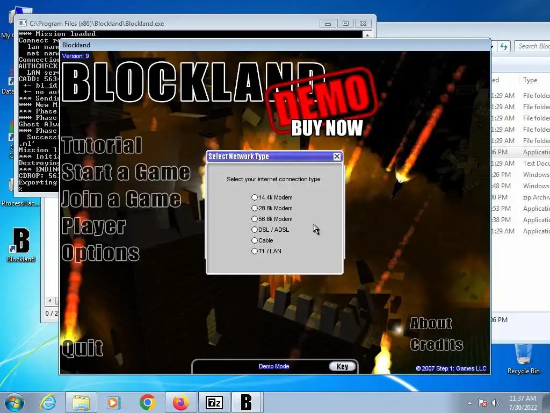Open File Explorer taskbar icon
Screen dimensions: 550x413
(x=81, y=402)
